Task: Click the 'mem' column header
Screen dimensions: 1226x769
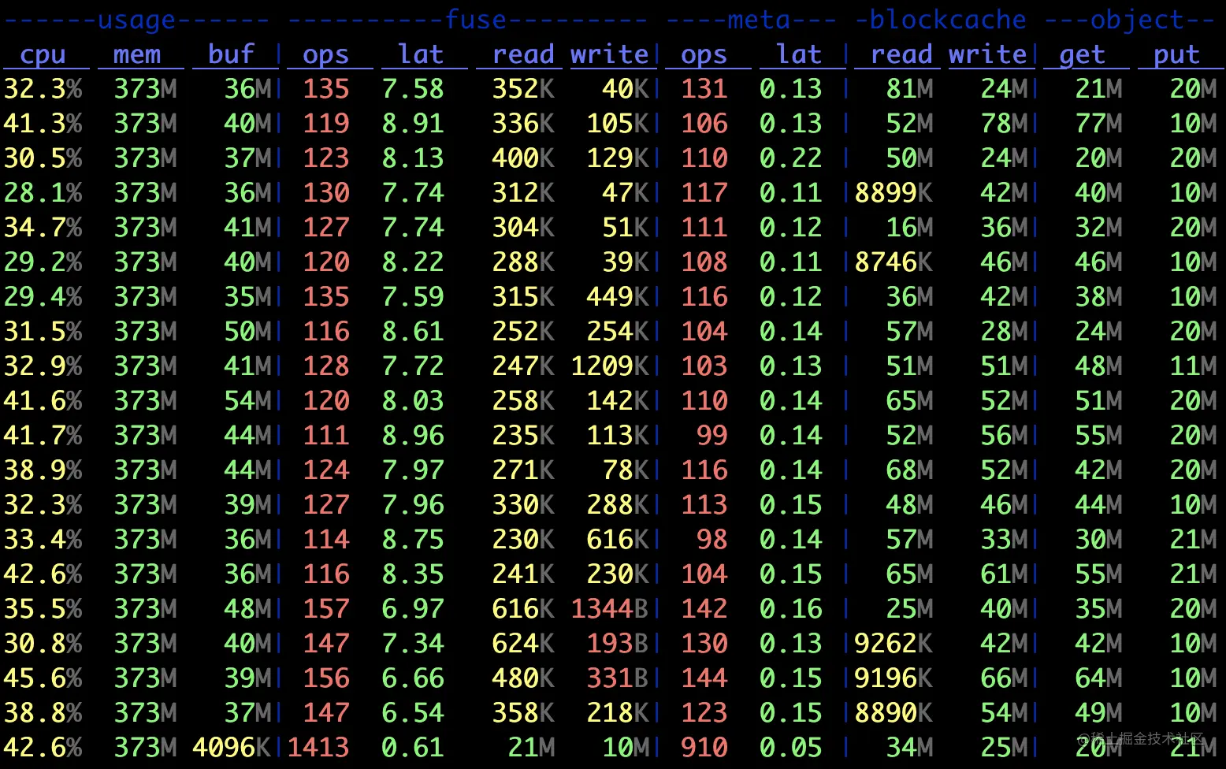Action: point(137,54)
